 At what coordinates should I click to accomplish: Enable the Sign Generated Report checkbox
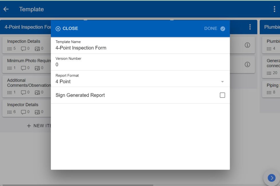click(x=222, y=95)
